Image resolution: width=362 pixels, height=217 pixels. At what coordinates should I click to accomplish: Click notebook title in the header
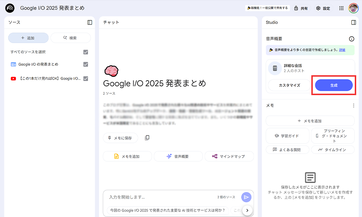(x=52, y=8)
